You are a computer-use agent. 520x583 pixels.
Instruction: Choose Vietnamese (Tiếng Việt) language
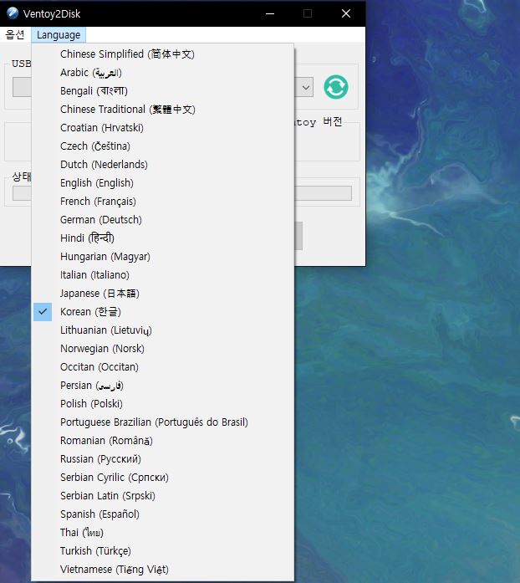point(163,570)
